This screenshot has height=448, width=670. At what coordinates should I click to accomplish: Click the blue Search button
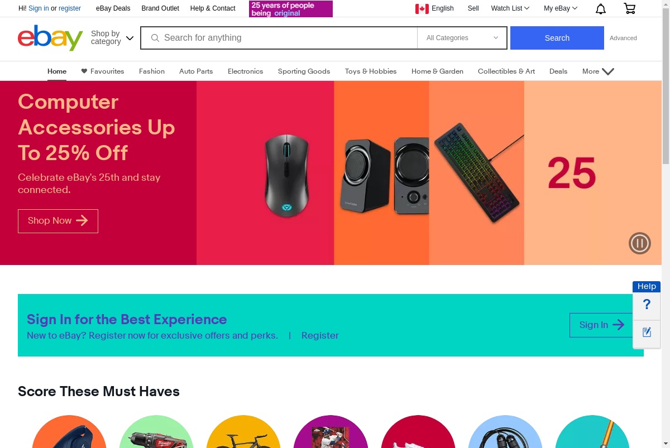557,38
